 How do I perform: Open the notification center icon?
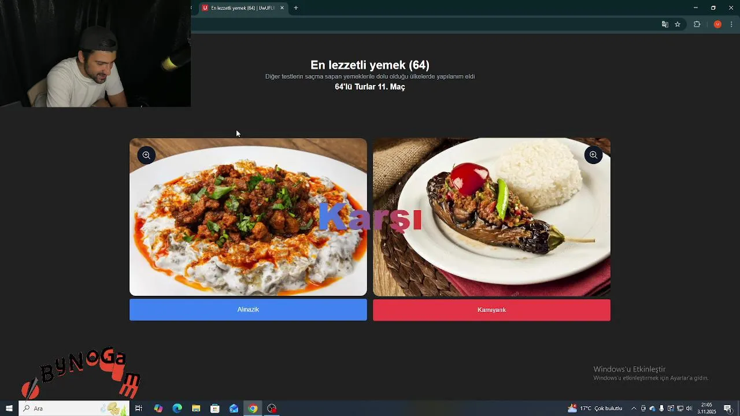(728, 408)
